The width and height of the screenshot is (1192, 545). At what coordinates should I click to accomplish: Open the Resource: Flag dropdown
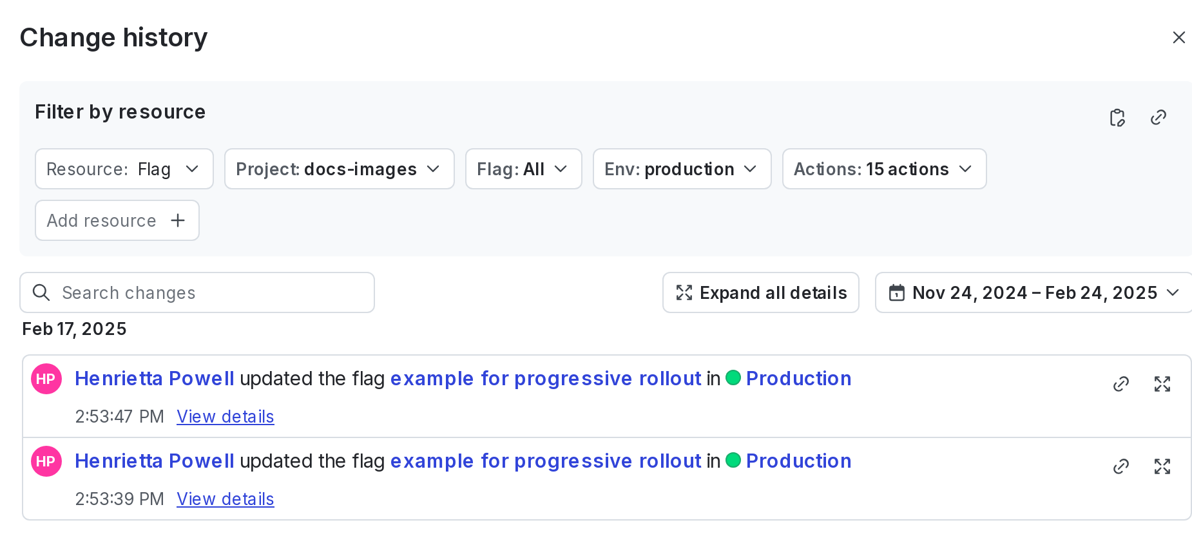pos(124,169)
